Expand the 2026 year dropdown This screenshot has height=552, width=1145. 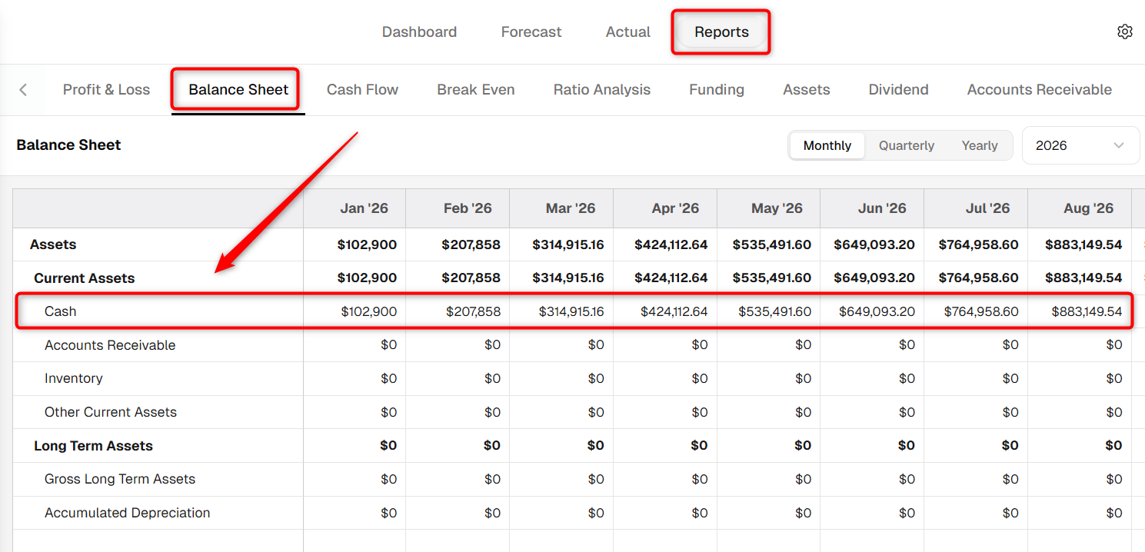pyautogui.click(x=1080, y=145)
